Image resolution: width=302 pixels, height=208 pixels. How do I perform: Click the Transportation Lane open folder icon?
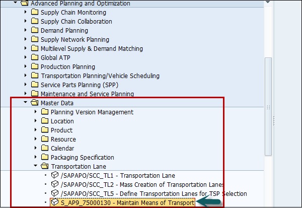tap(44, 167)
